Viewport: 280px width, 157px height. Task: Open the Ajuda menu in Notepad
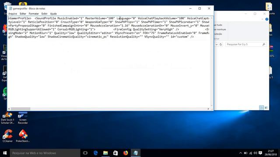(53, 14)
